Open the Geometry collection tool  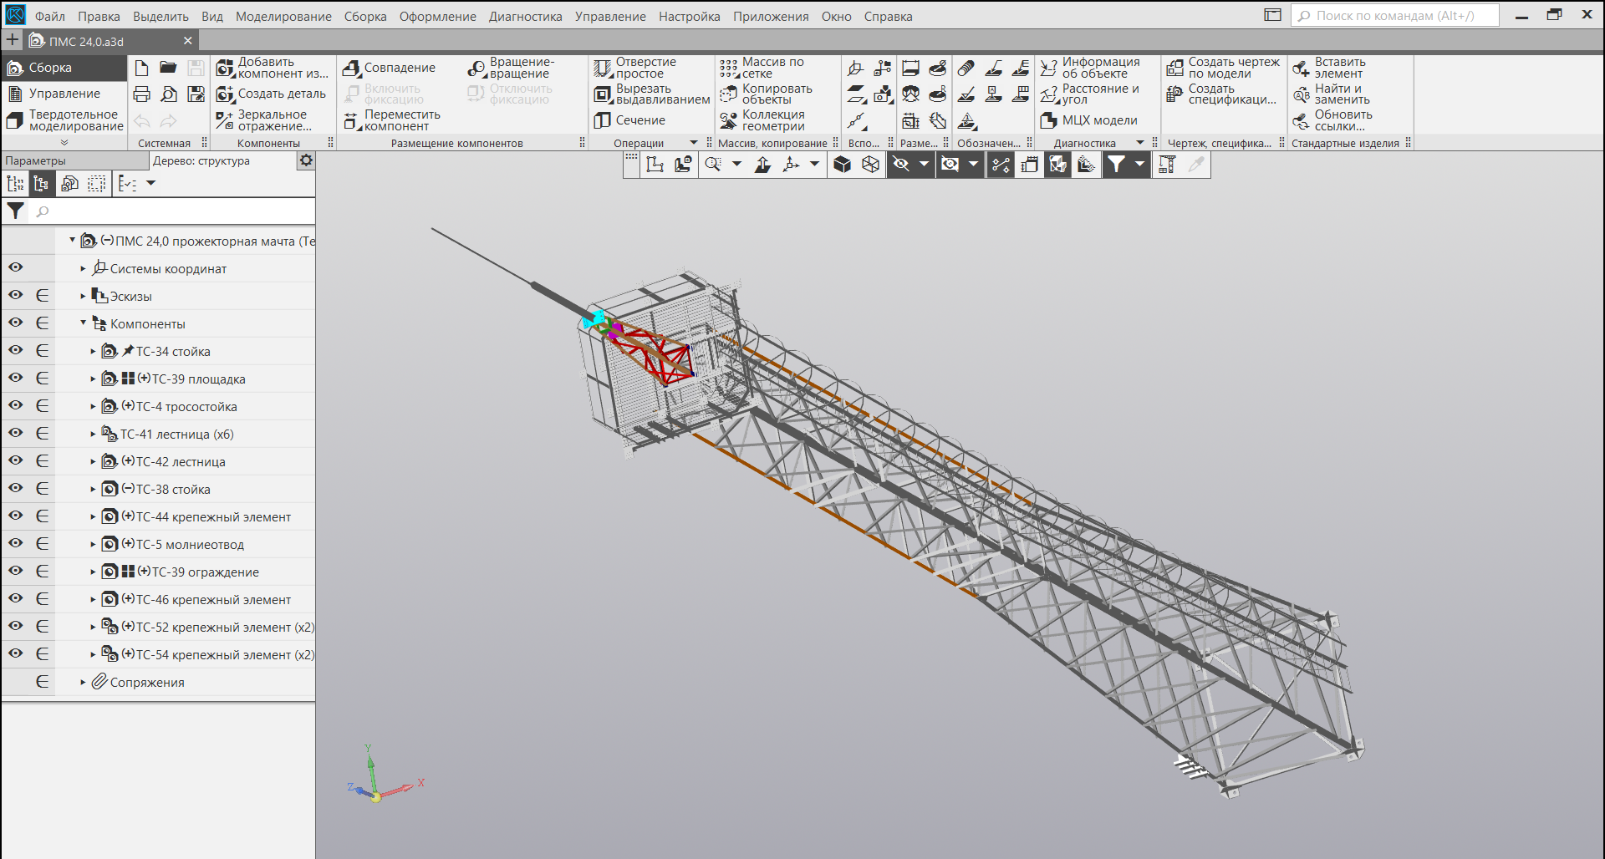pyautogui.click(x=762, y=120)
